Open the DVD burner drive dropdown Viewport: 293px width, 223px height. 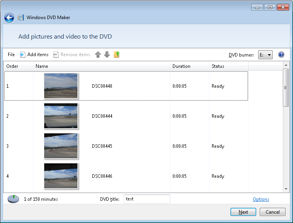[265, 55]
